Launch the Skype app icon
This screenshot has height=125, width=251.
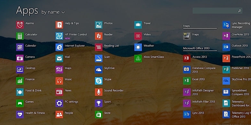point(98,81)
